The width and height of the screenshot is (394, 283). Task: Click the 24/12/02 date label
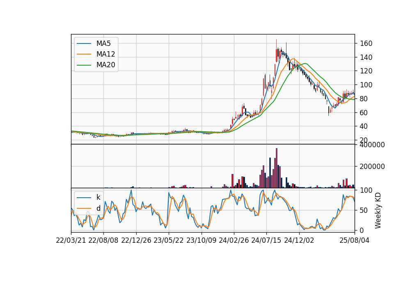299,240
